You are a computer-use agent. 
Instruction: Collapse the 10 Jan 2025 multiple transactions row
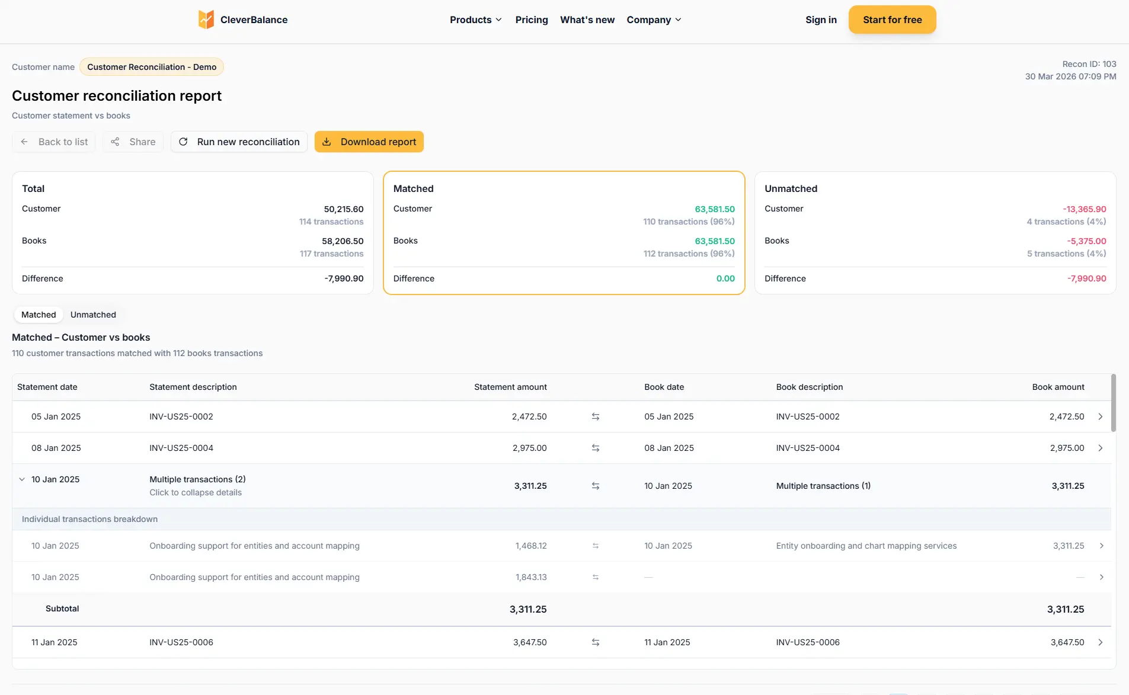click(22, 479)
